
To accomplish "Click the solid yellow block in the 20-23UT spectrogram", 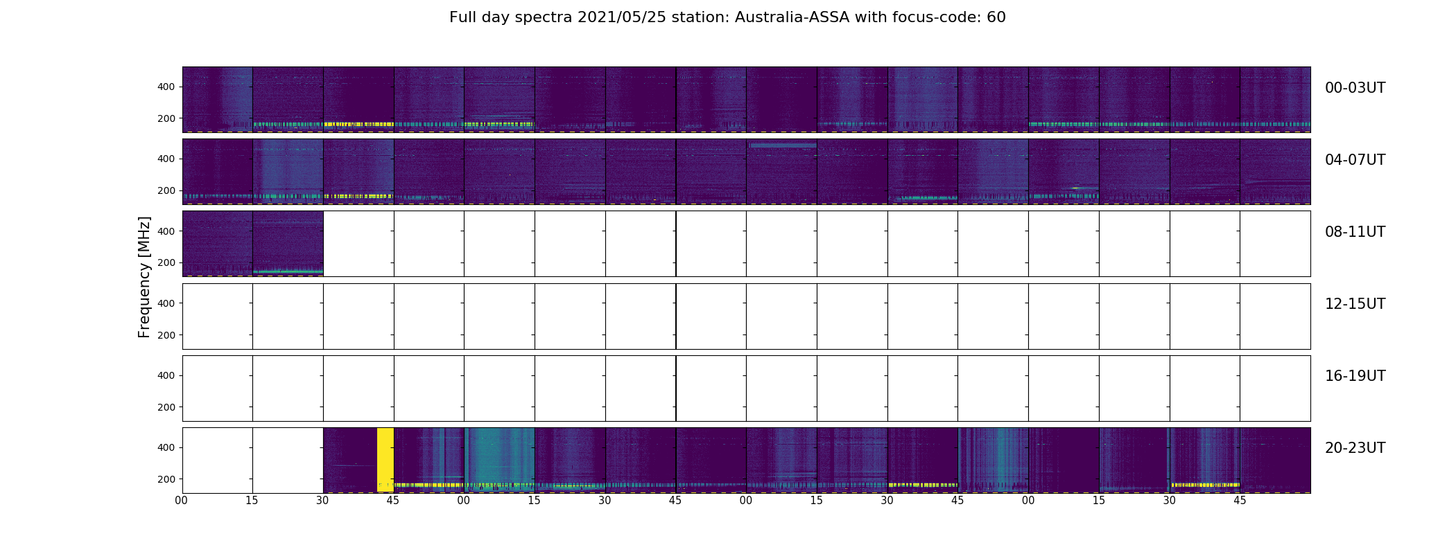I will pos(385,460).
